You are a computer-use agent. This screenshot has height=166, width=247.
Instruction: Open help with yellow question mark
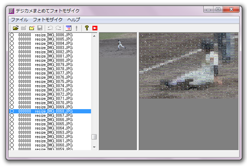pos(87,28)
